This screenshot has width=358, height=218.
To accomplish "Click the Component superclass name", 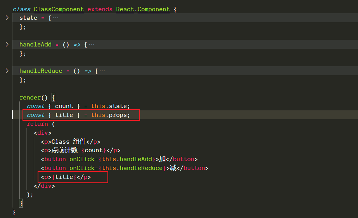I will [154, 9].
